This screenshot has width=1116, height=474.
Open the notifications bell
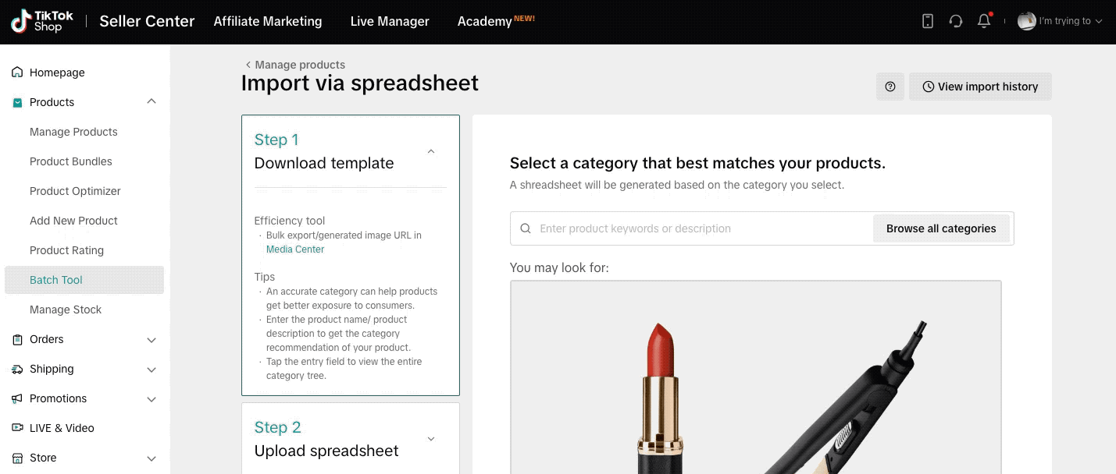pos(984,21)
